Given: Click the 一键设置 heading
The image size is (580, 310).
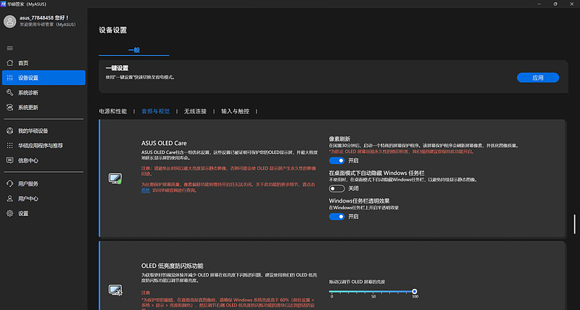Looking at the screenshot, I should tap(117, 68).
